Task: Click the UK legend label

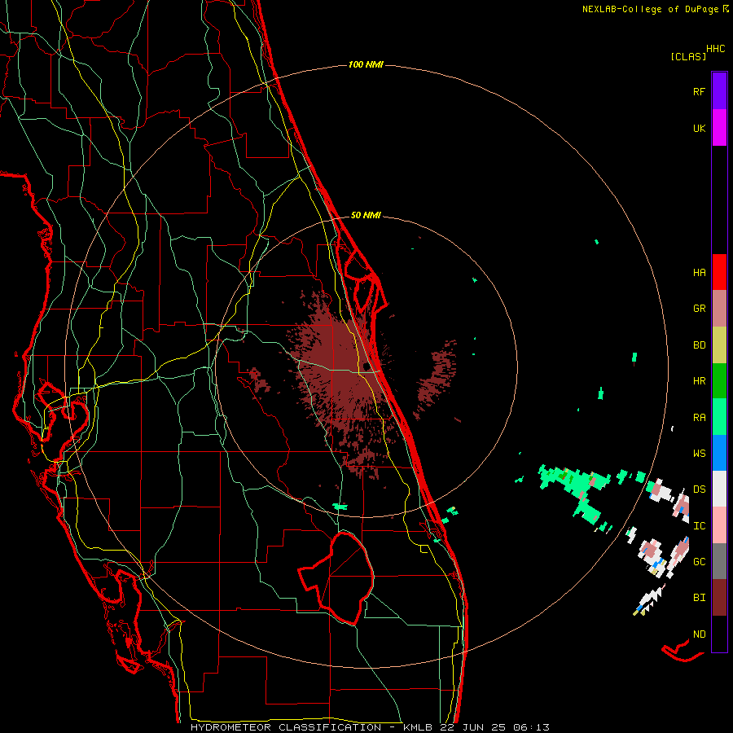Action: pyautogui.click(x=699, y=128)
